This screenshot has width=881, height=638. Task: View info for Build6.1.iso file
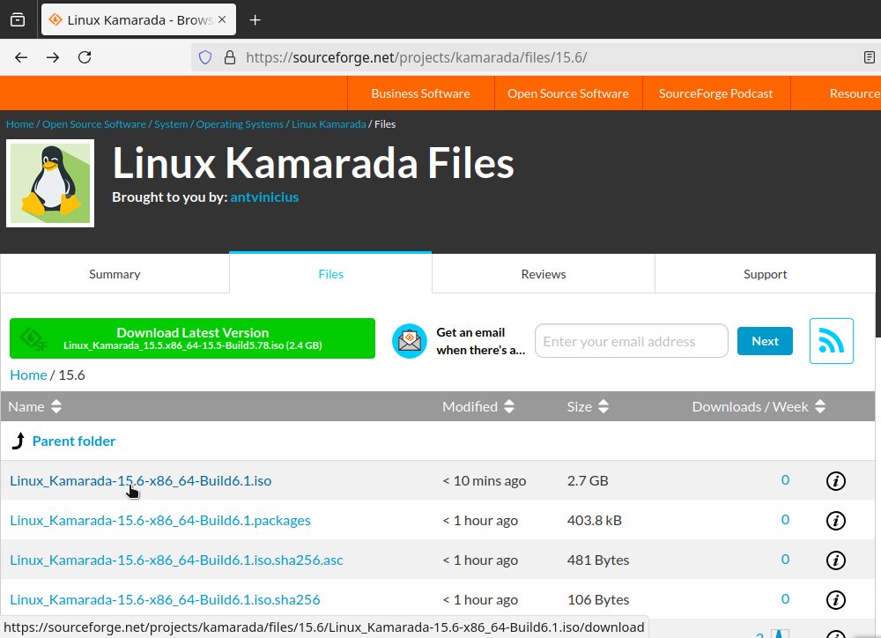[x=835, y=481]
